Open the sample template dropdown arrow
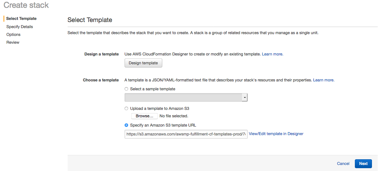The width and height of the screenshot is (378, 171). (245, 98)
